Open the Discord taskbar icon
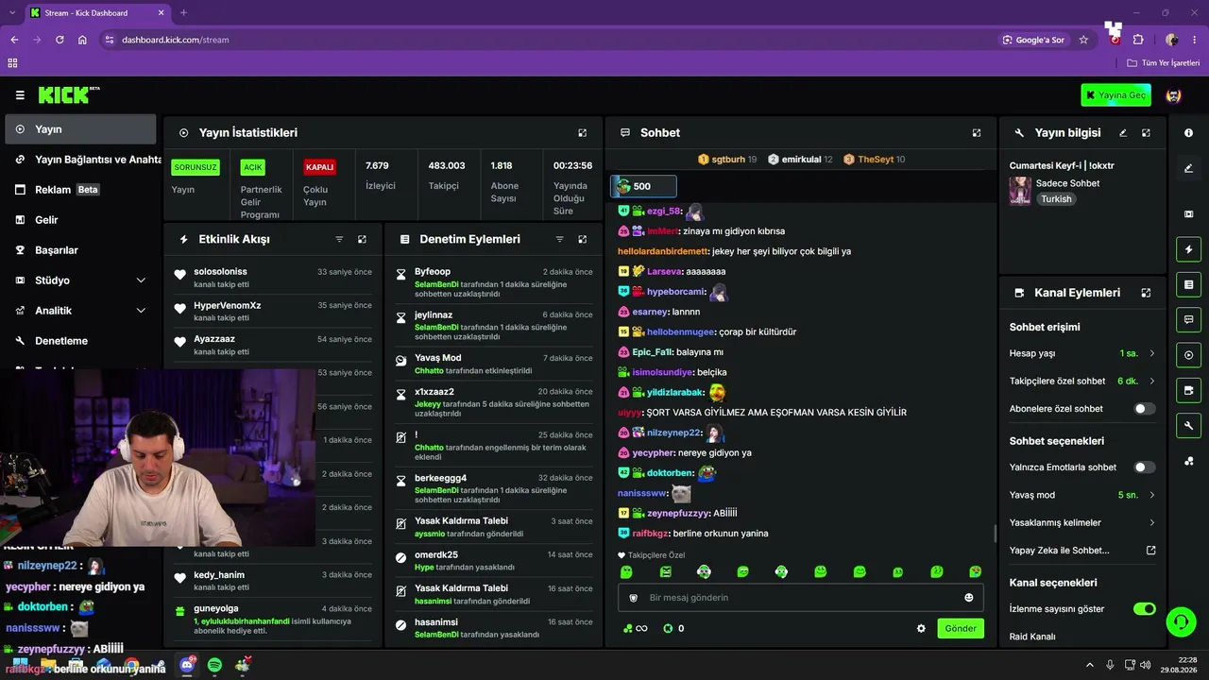The height and width of the screenshot is (680, 1209). pos(187,666)
